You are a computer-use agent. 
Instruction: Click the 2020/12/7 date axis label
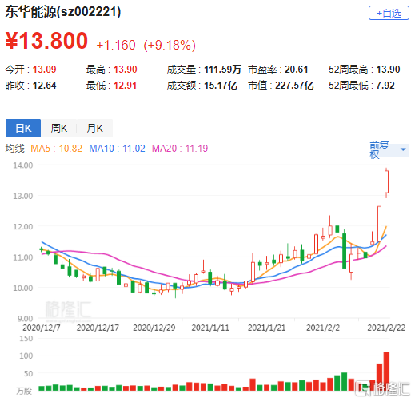42,328
